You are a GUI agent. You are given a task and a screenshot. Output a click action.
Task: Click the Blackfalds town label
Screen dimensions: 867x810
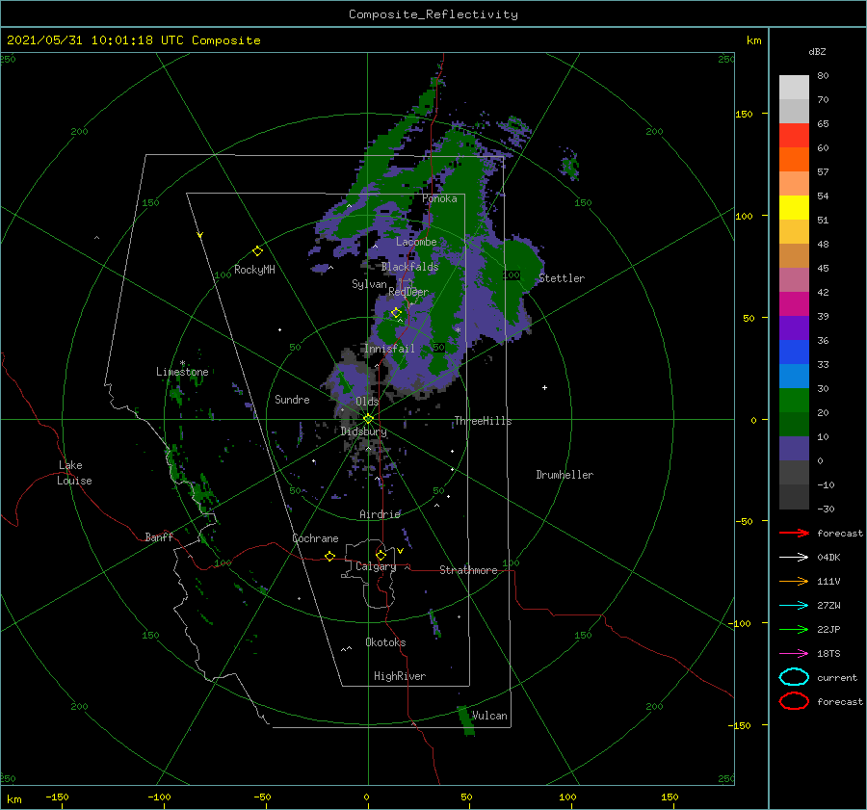coord(409,267)
